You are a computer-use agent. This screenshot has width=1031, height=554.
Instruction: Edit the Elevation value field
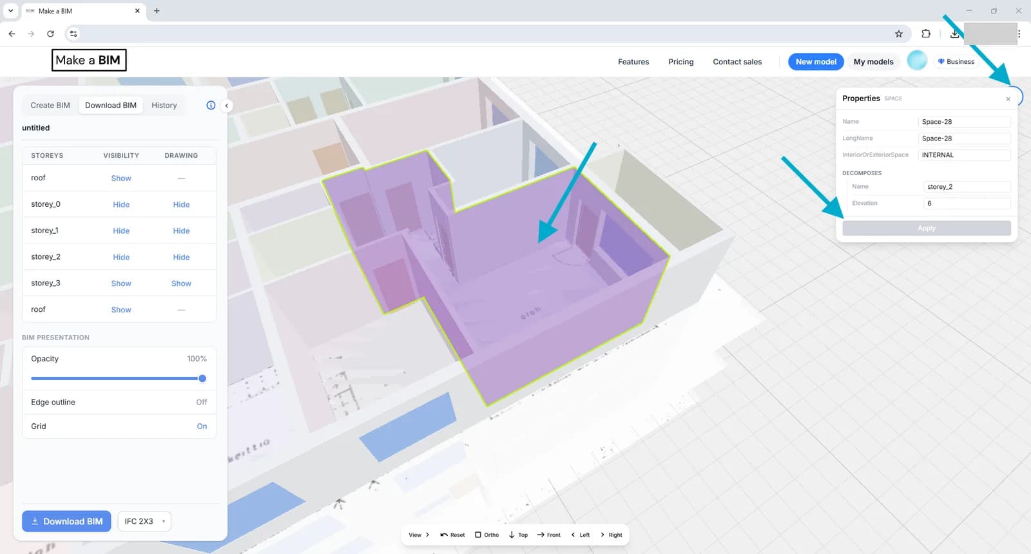coord(967,204)
